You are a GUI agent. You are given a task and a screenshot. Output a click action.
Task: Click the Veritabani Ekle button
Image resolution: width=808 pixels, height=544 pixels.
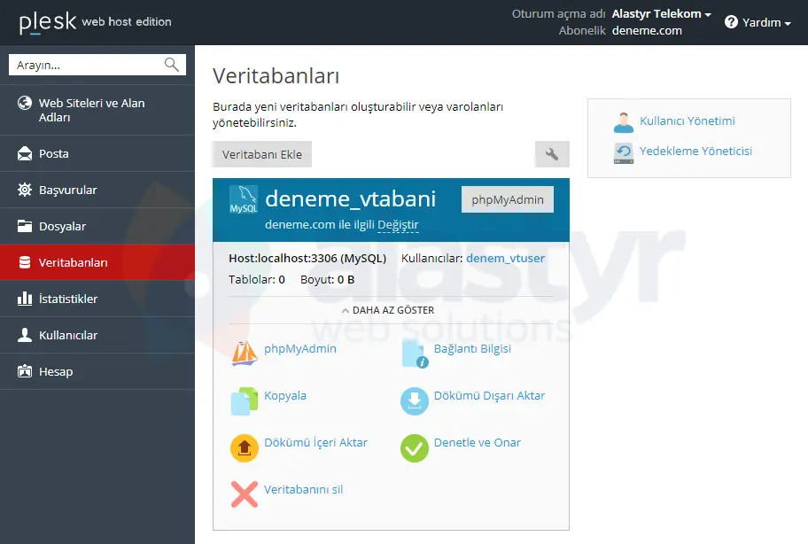pos(261,153)
